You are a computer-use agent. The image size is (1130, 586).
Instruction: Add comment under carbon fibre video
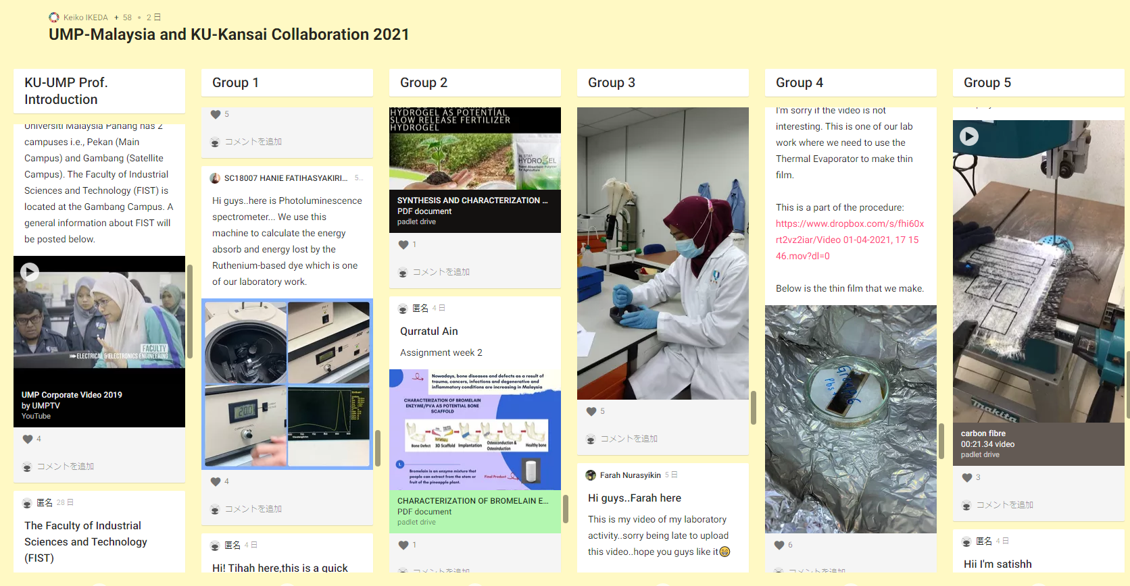pos(1005,505)
